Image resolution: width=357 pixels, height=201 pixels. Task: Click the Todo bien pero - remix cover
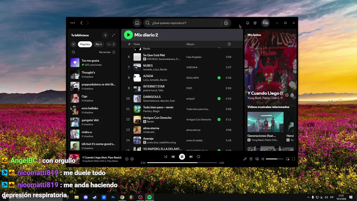(137, 109)
